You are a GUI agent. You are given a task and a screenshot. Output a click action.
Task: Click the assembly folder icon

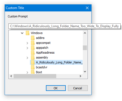point(33,57)
